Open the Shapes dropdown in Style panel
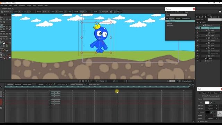The height and width of the screenshot is (125, 222). [204, 93]
